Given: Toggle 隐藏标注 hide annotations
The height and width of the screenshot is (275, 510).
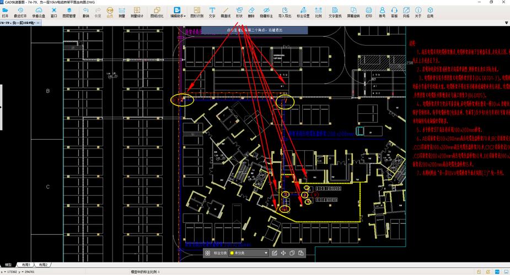Looking at the screenshot, I should point(266,12).
